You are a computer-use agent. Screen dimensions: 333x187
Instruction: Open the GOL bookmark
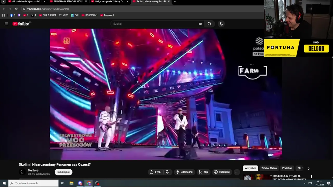pos(75,15)
